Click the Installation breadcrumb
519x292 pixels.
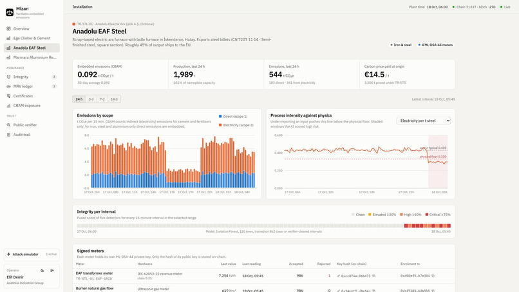pos(82,7)
